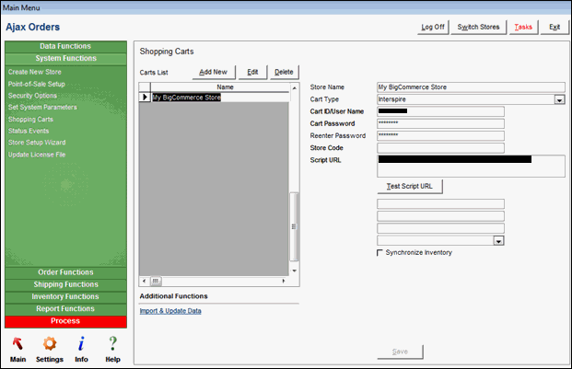Open Point-of-Sale Setup

coord(37,84)
